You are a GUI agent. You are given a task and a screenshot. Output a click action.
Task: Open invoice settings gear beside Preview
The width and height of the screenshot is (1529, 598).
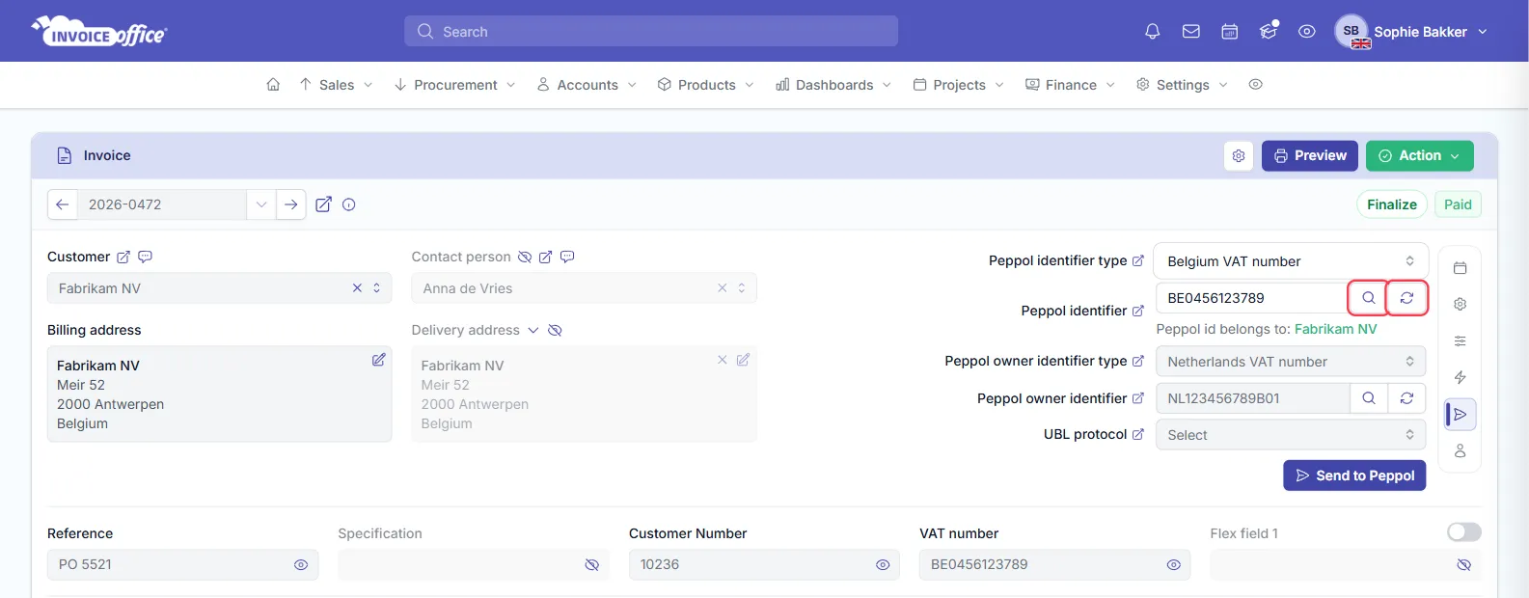[1239, 155]
